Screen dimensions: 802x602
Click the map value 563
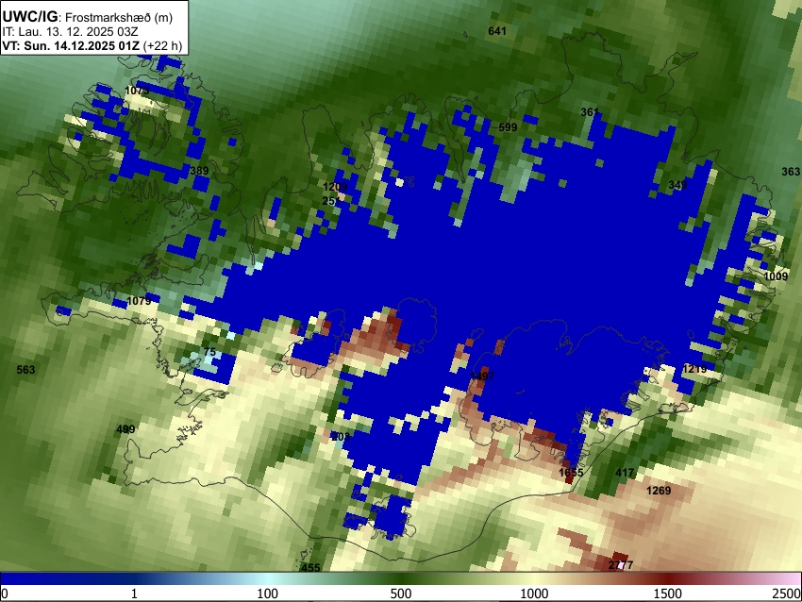click(x=26, y=370)
